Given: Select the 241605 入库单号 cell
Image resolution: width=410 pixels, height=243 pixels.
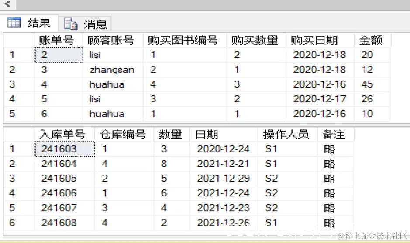Looking at the screenshot, I should tap(64, 179).
